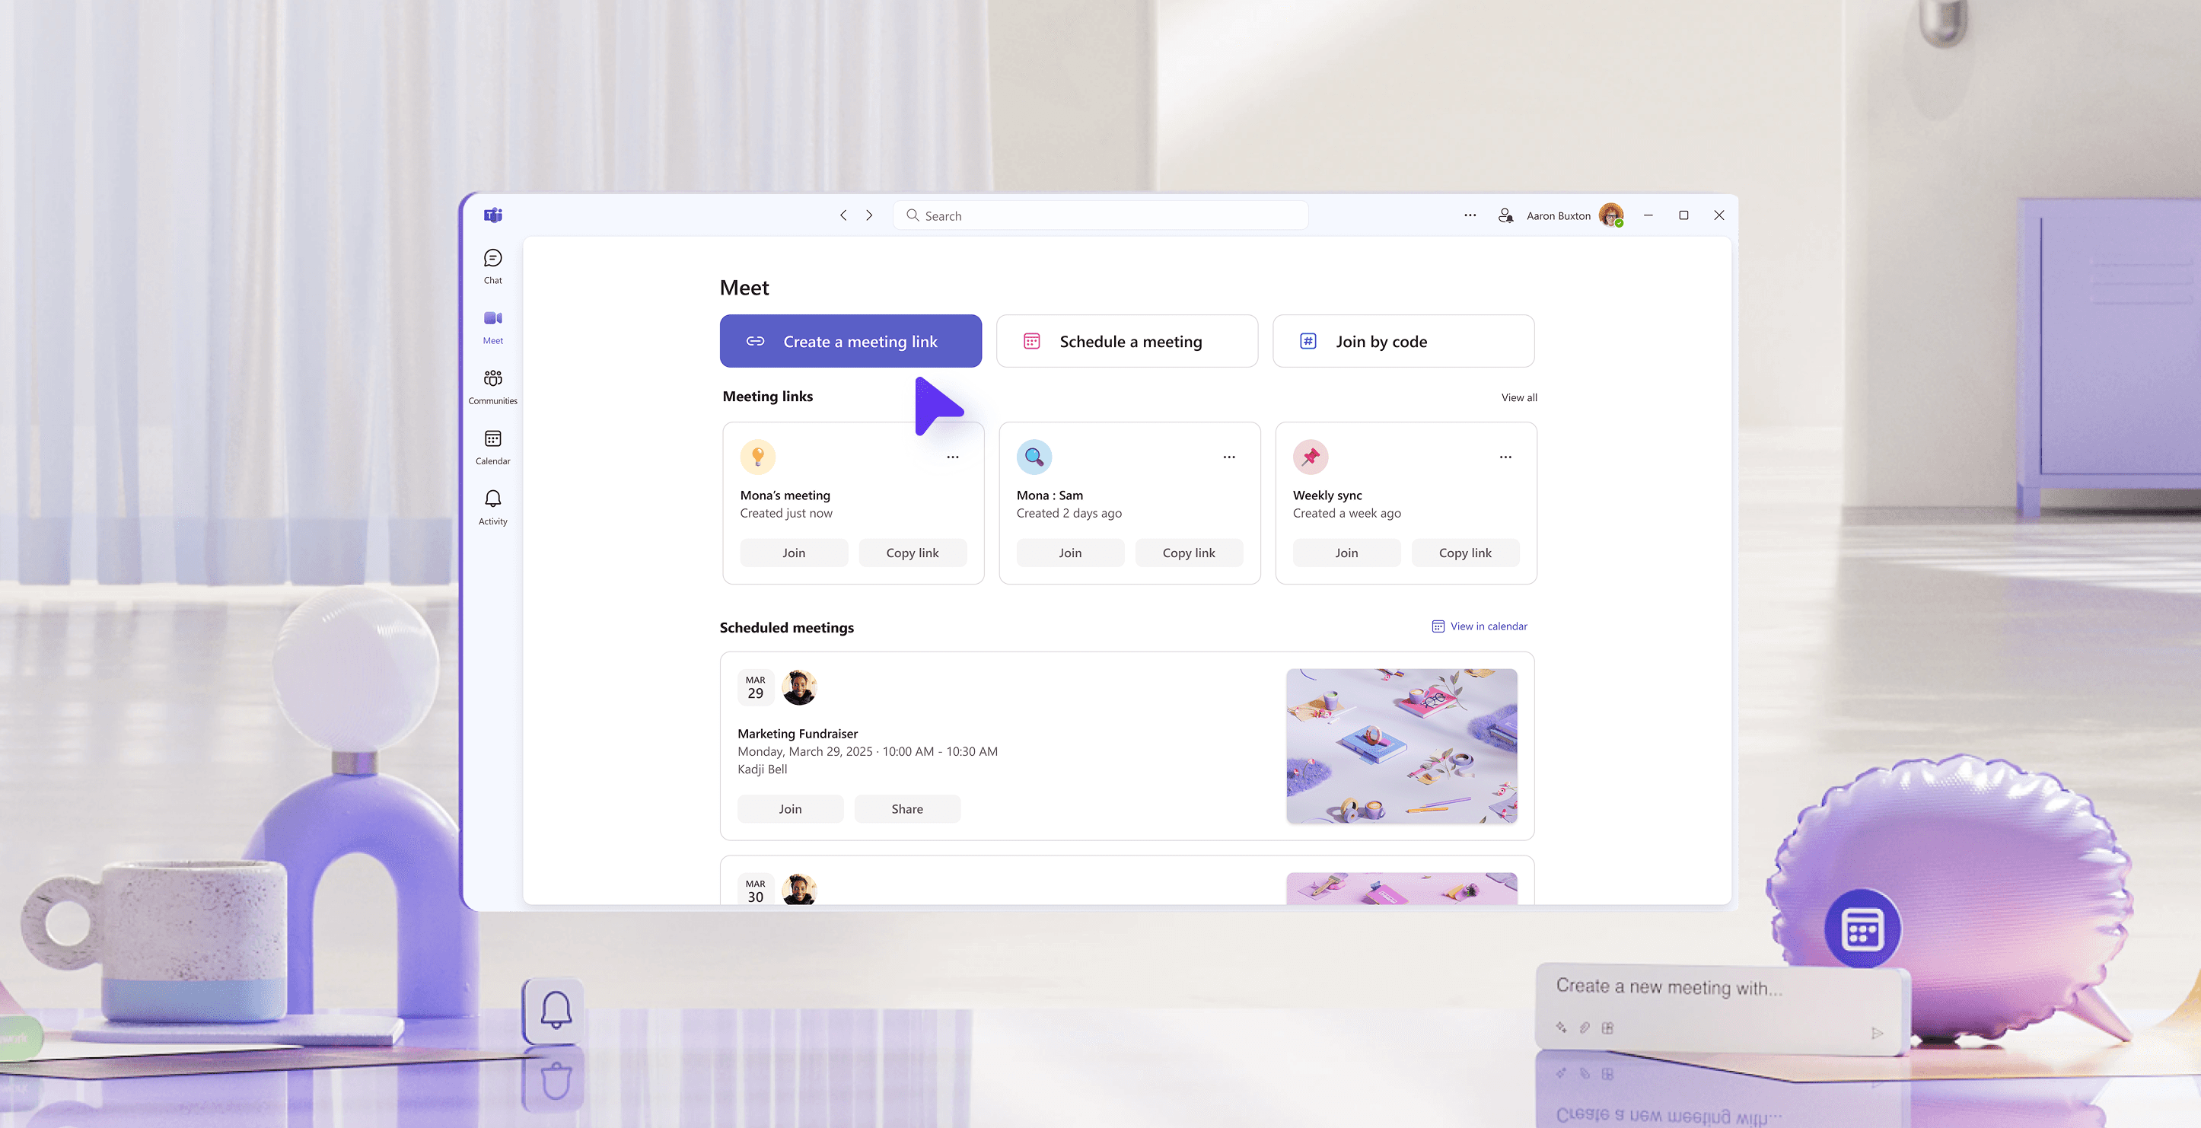Open more options on Weekly sync card
The height and width of the screenshot is (1128, 2201).
pyautogui.click(x=1505, y=457)
